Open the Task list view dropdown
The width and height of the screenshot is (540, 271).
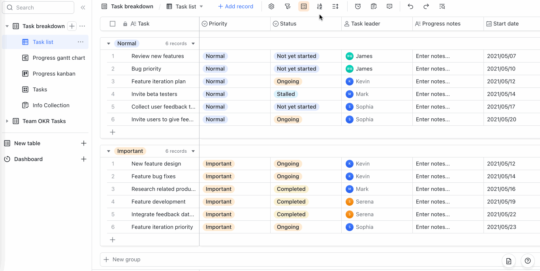click(x=201, y=6)
